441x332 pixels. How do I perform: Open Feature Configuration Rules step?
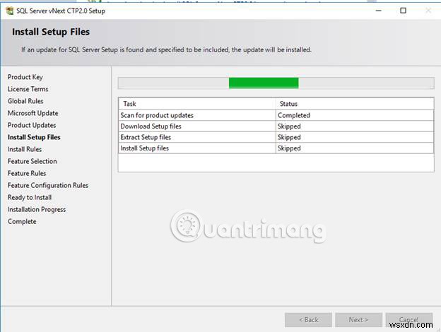point(48,186)
